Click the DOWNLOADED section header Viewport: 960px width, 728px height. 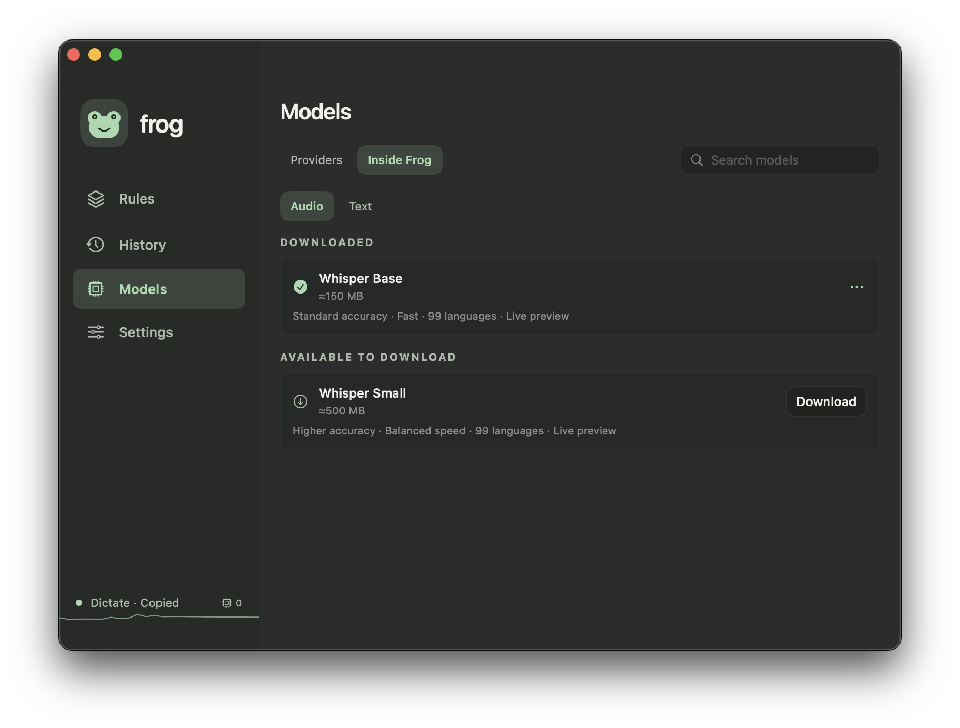(327, 242)
